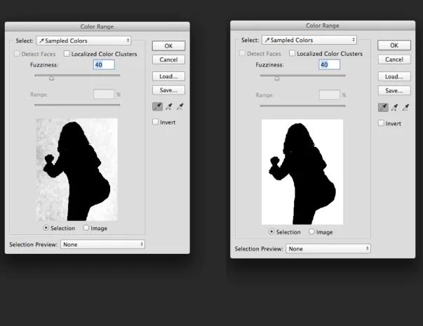Click the Load... button in right dialog
The height and width of the screenshot is (326, 423).
pos(394,77)
